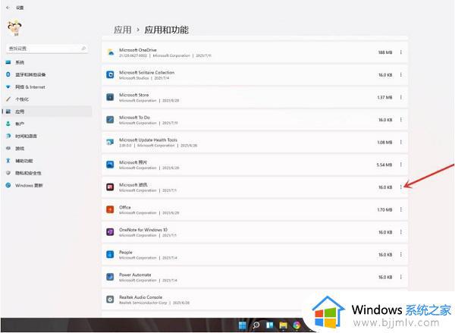Click the 16.0 KB size in the Microsoft To Do row

[x=385, y=120]
